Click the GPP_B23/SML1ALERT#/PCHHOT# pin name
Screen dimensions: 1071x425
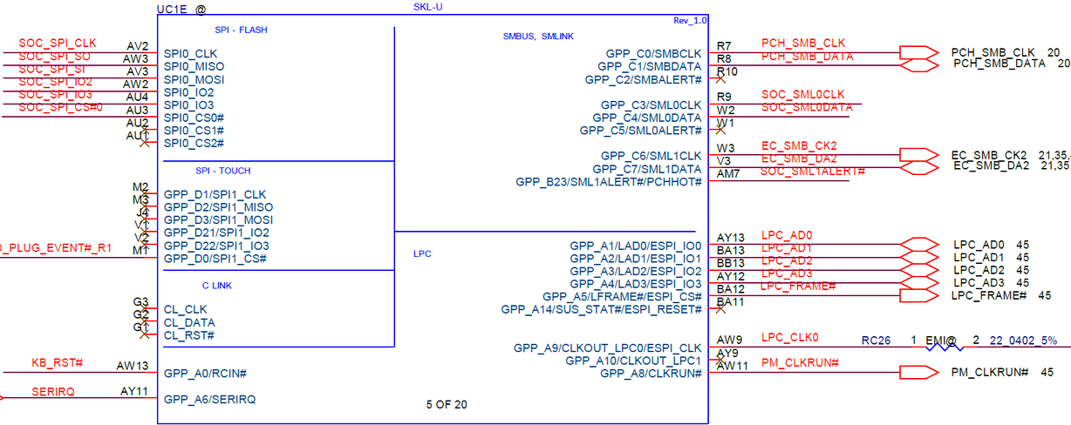[609, 182]
